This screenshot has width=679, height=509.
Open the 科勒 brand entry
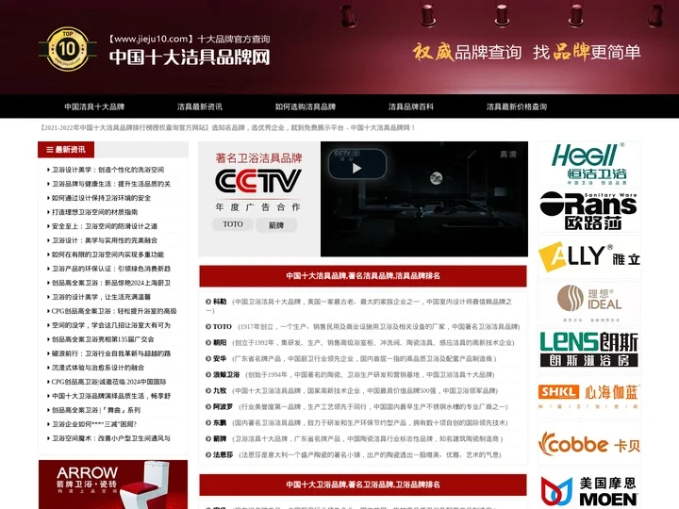point(220,302)
